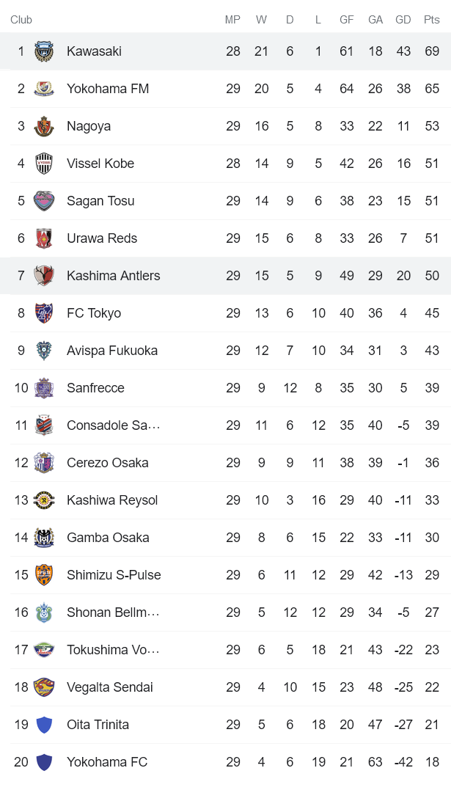Click the Oita Trinita blue shield icon
The height and width of the screenshot is (790, 451).
tap(44, 725)
